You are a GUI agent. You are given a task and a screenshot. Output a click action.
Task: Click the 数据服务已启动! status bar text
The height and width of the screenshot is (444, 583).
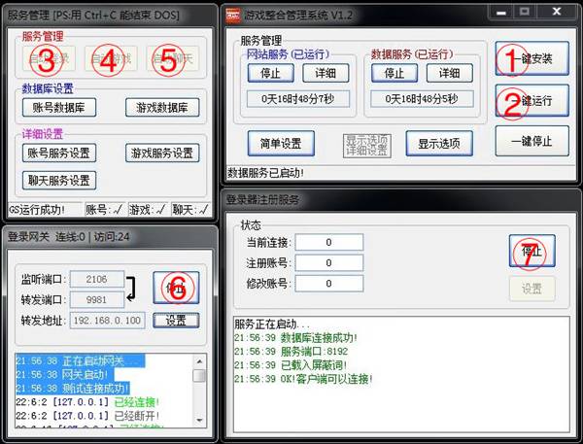click(265, 173)
